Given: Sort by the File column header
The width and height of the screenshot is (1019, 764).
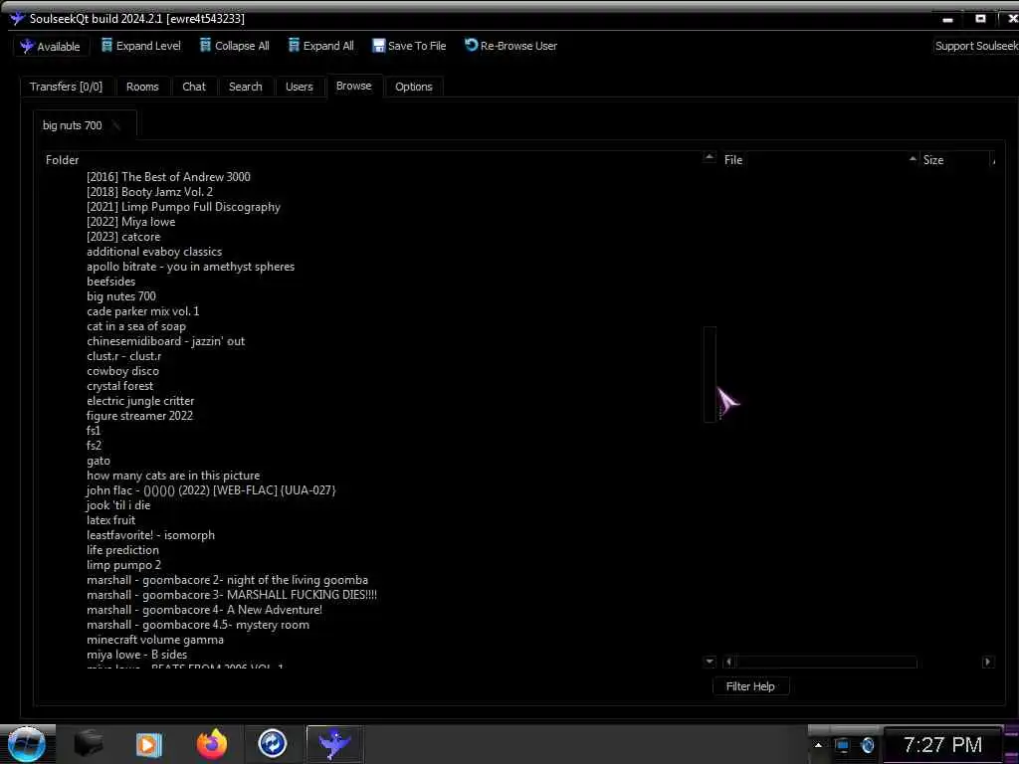Looking at the screenshot, I should coord(733,160).
